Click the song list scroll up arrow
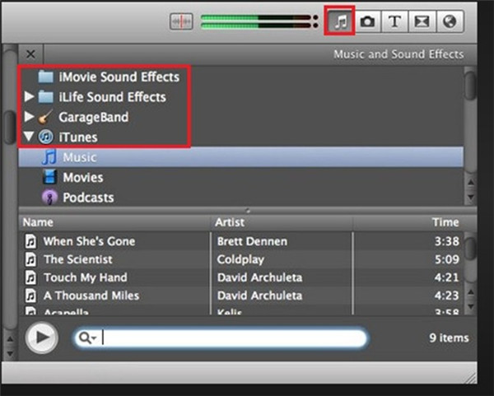 click(471, 292)
